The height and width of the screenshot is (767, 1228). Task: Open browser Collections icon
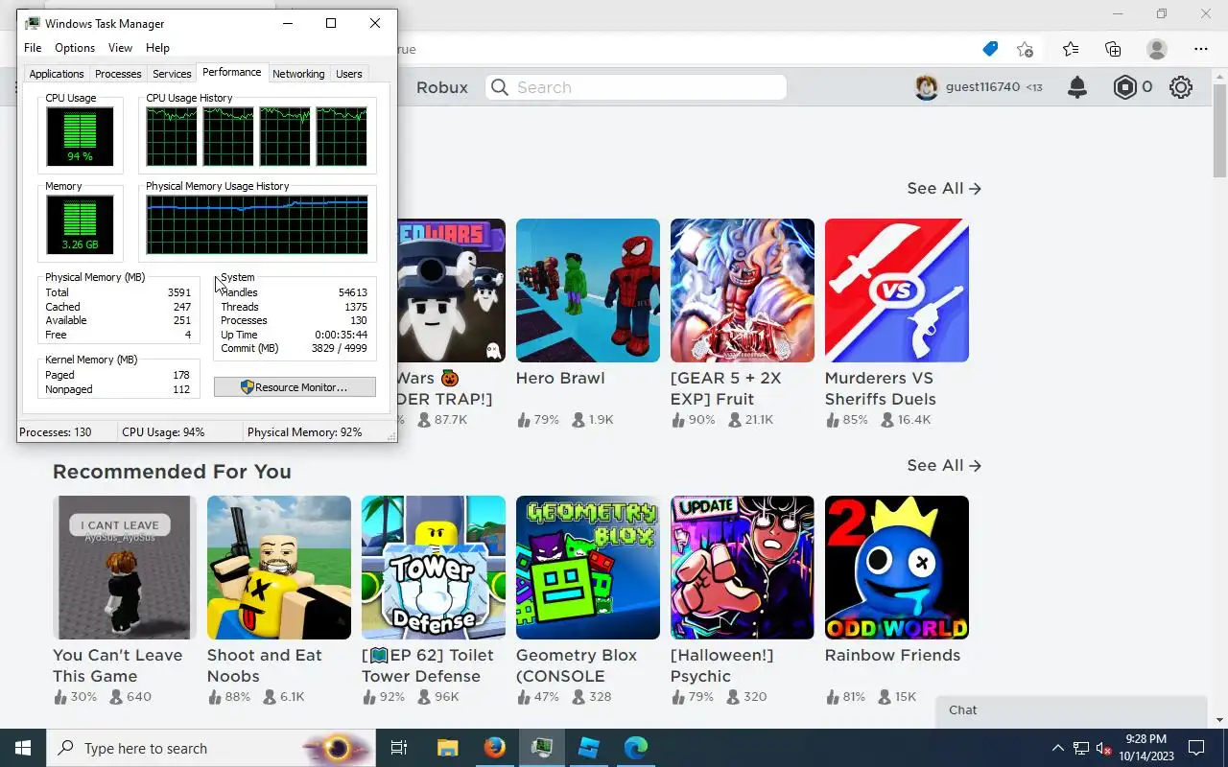click(1113, 49)
